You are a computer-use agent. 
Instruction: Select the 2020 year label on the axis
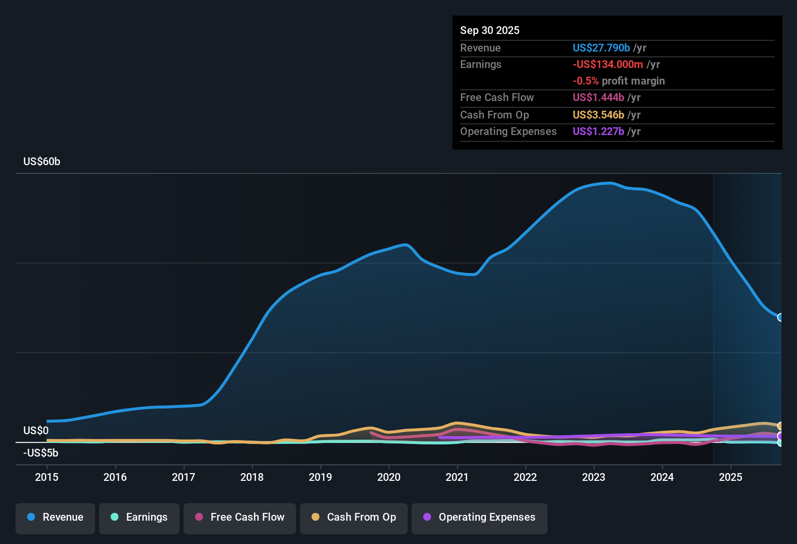pos(389,477)
